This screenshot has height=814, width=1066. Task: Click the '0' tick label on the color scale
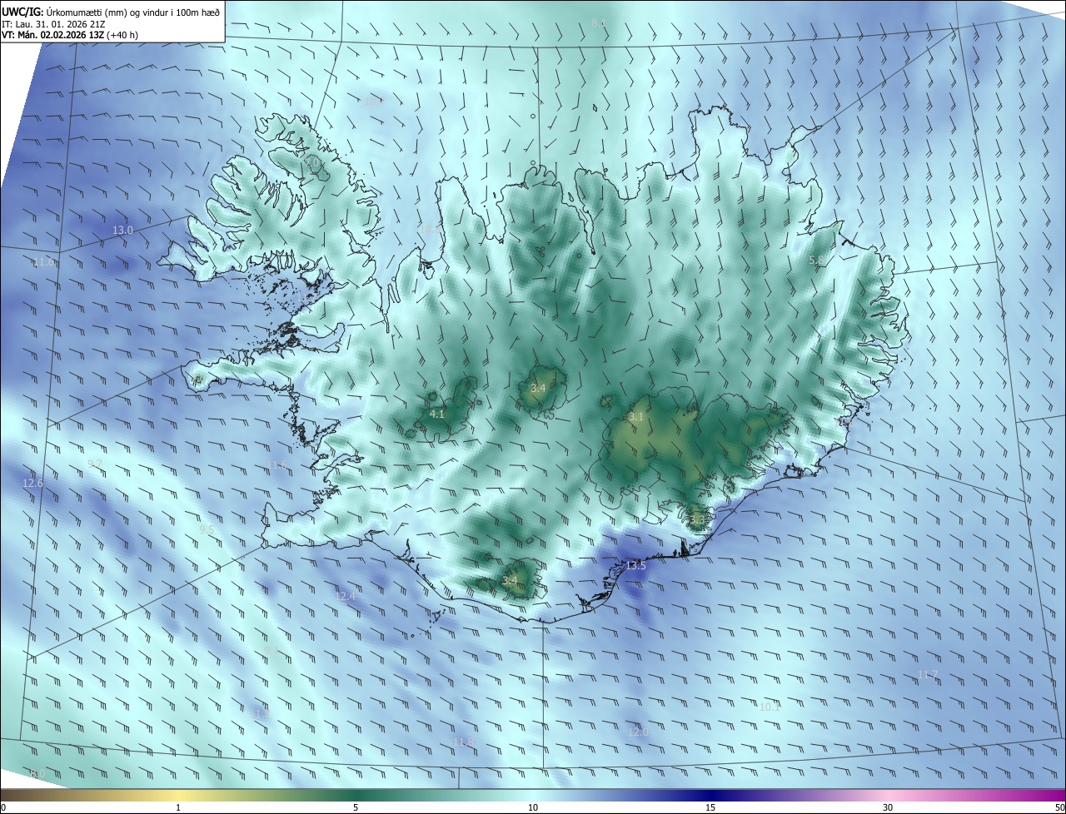pos(2,808)
